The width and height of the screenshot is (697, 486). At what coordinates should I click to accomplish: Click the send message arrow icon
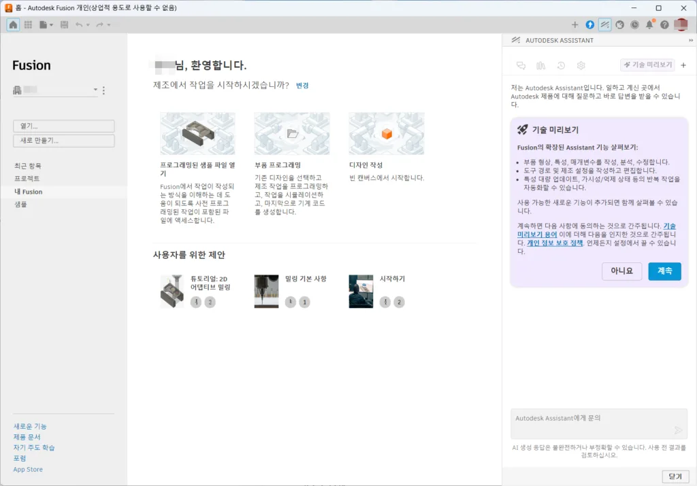(x=678, y=430)
